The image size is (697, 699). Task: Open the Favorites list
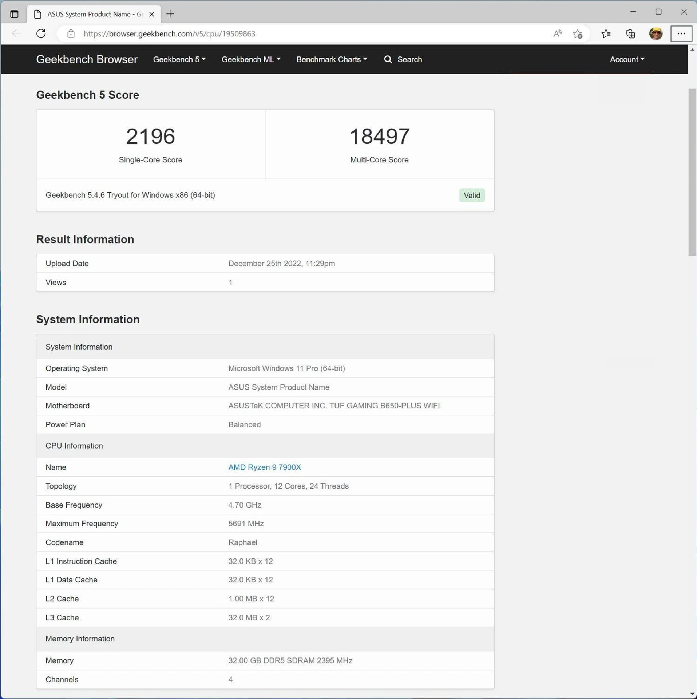pyautogui.click(x=606, y=34)
